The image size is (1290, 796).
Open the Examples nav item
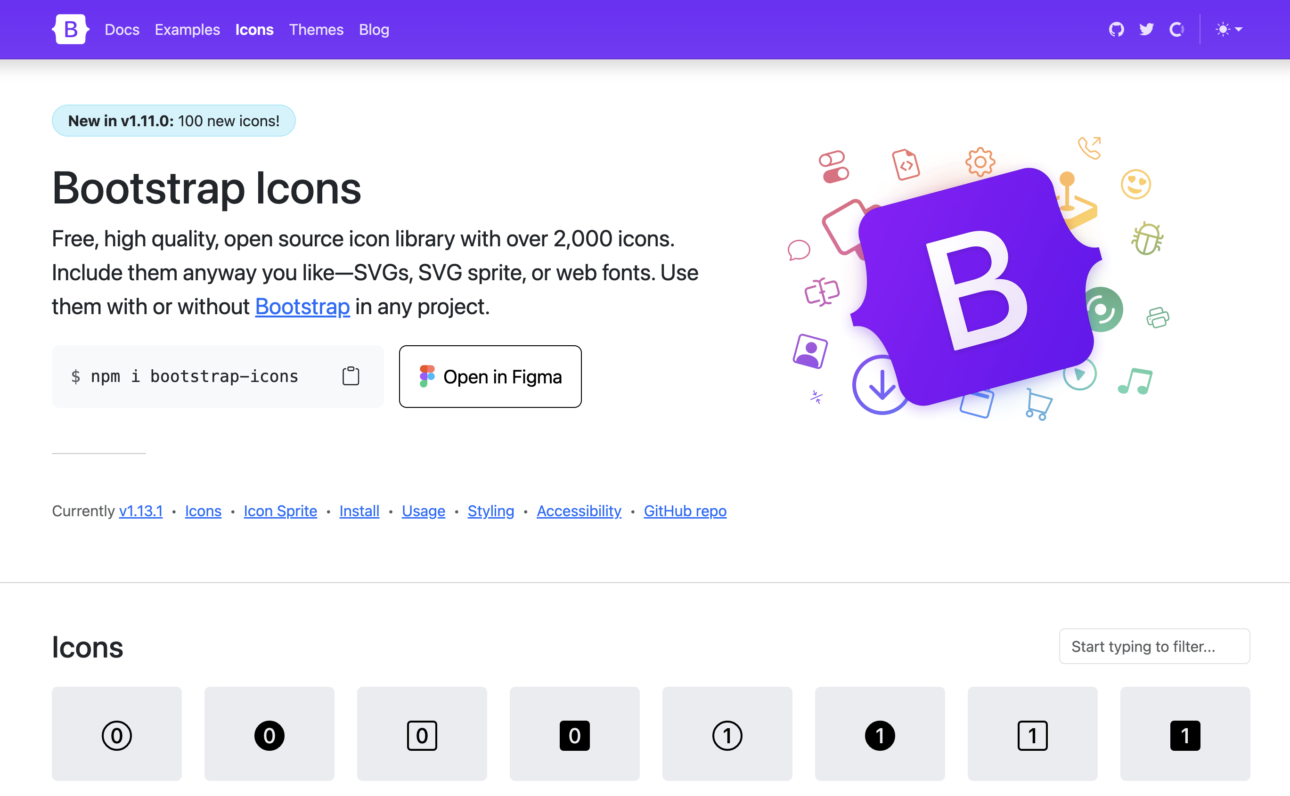(x=187, y=30)
